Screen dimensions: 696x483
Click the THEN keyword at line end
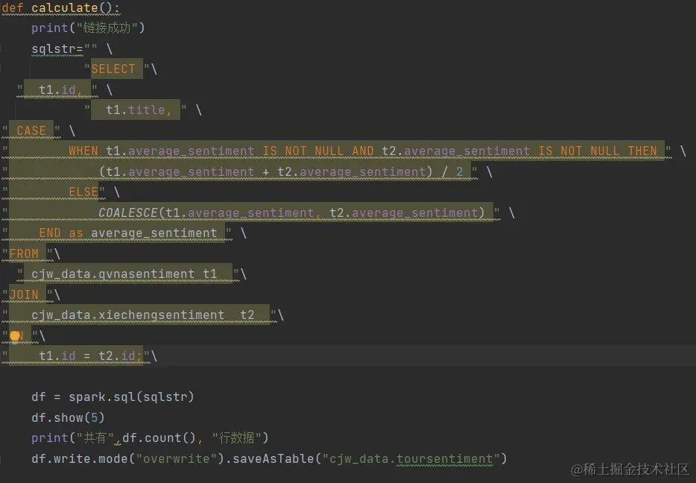point(642,151)
